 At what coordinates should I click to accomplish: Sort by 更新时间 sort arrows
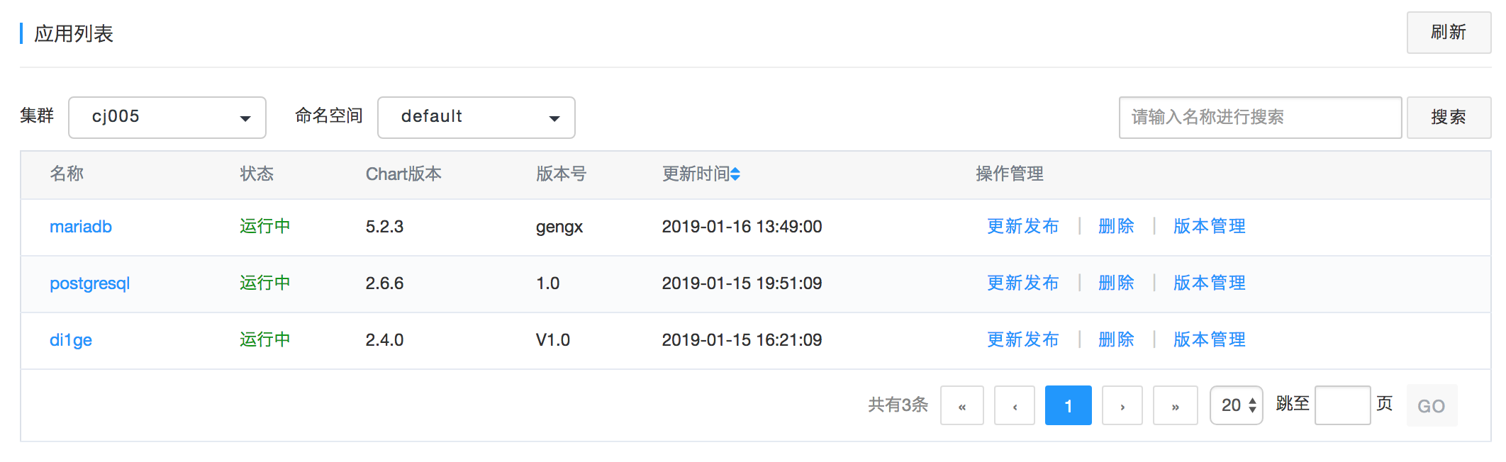pyautogui.click(x=735, y=174)
